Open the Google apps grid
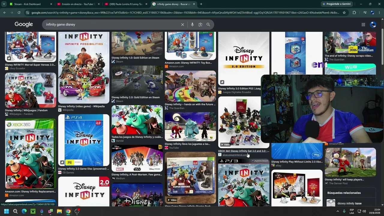The height and width of the screenshot is (216, 384). [x=363, y=25]
